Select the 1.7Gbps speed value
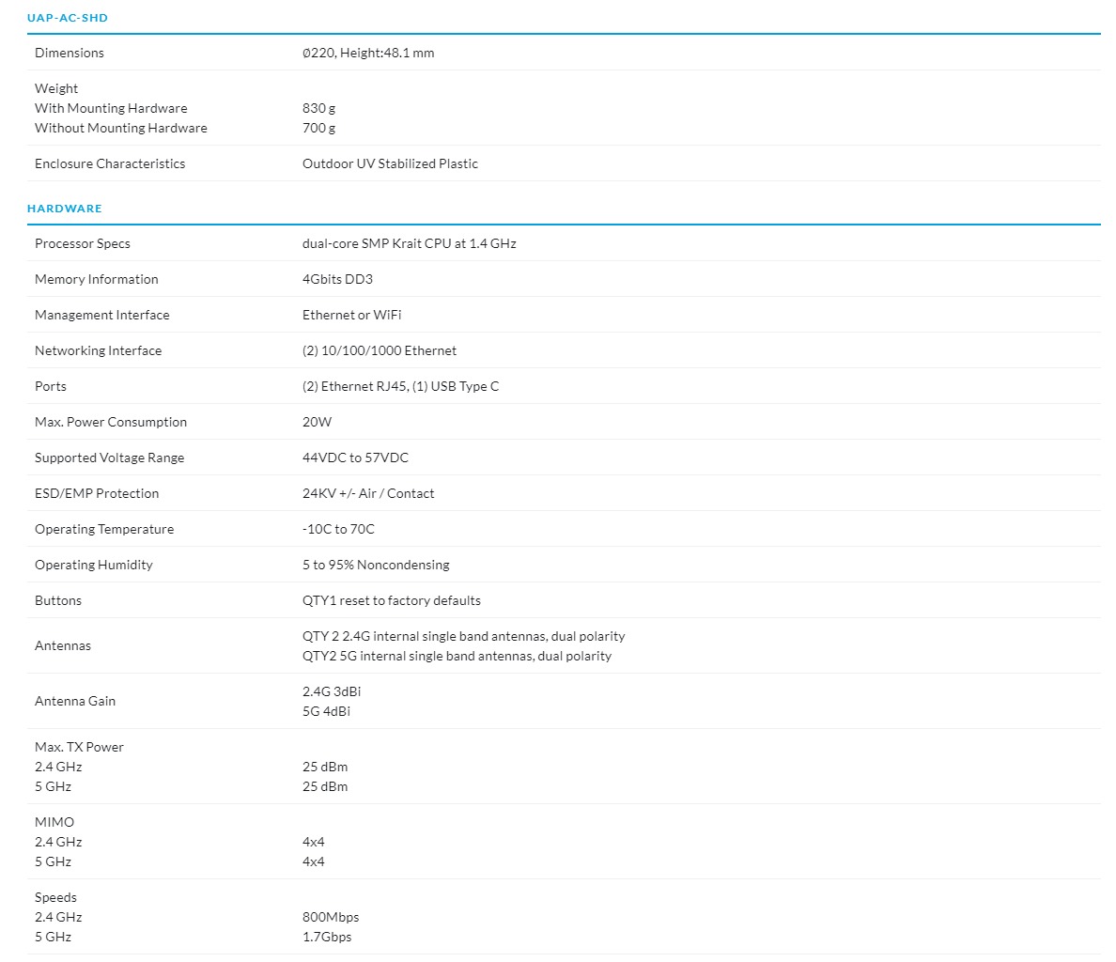The height and width of the screenshot is (962, 1116). coord(327,938)
